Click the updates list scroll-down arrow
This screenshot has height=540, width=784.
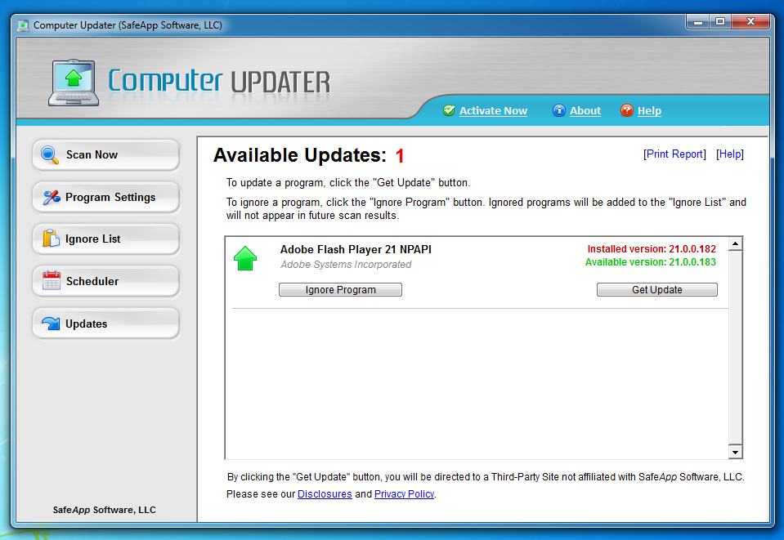[x=735, y=452]
